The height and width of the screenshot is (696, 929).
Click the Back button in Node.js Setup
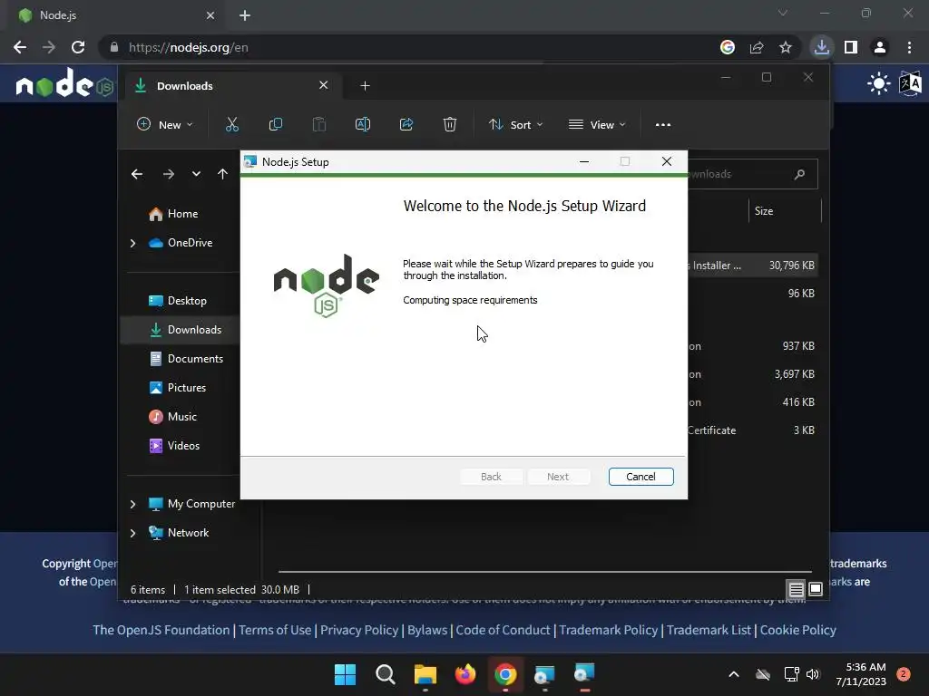click(491, 477)
